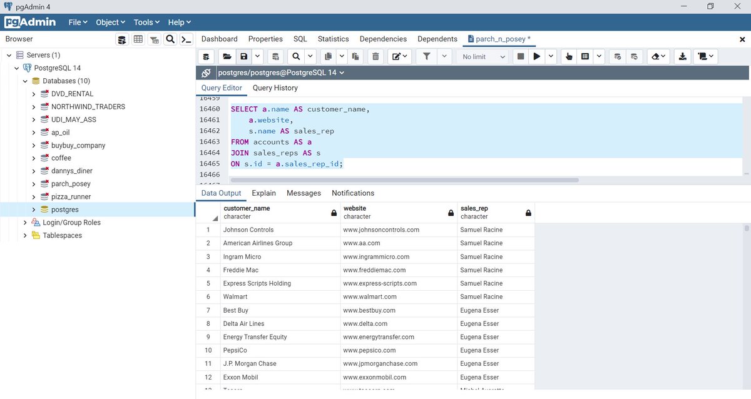This screenshot has width=751, height=399.
Task: Open the Copy options dropdown arrow
Action: point(342,56)
